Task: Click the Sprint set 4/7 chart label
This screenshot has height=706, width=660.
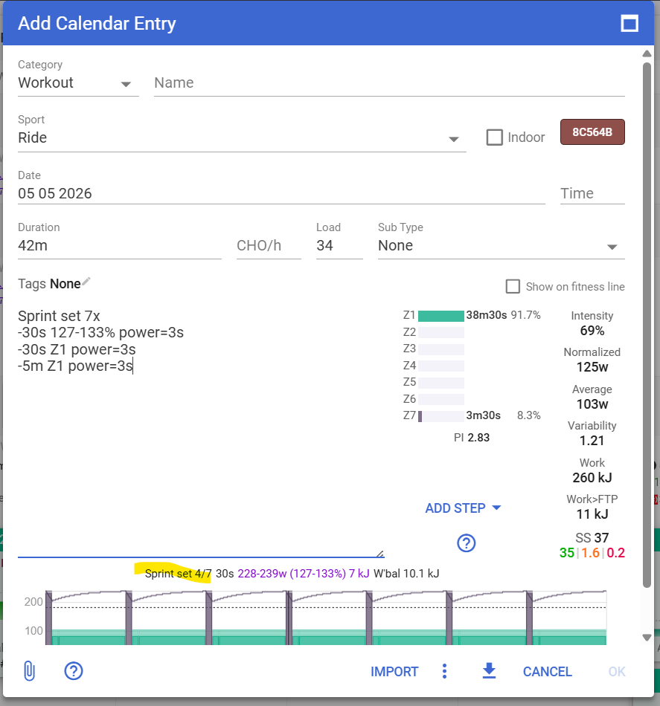Action: (x=178, y=574)
